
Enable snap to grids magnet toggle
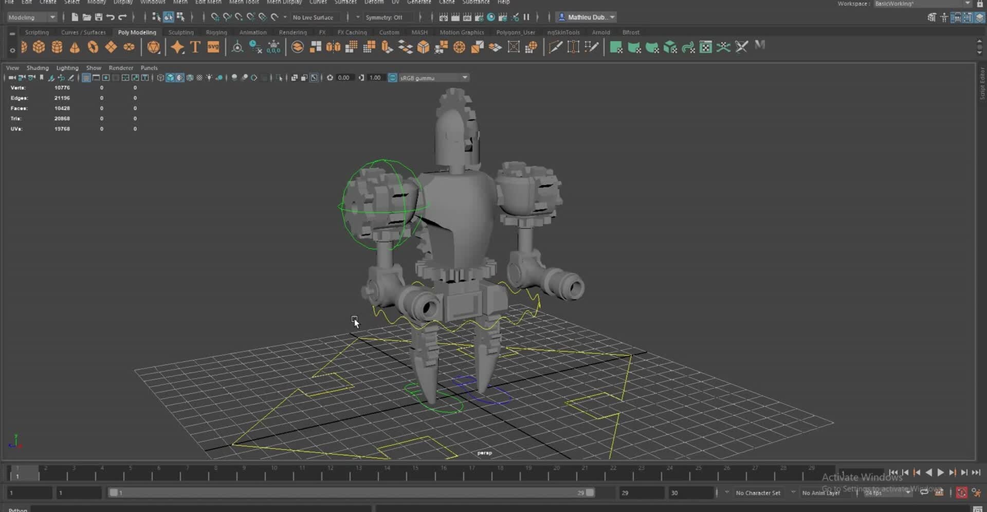[215, 17]
